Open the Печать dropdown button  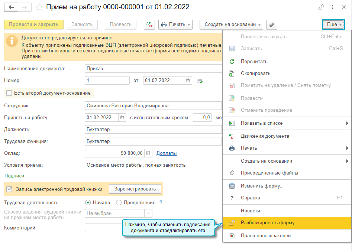pos(175,25)
